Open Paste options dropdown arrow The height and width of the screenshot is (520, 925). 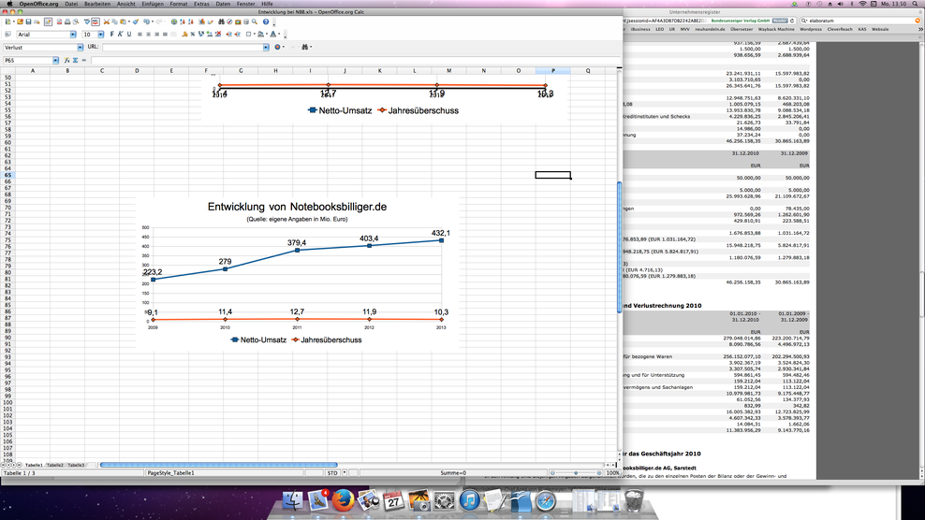click(129, 22)
